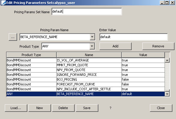Click the true value in MMKT_FROM_QUOTE row
The image size is (176, 119).
(x=143, y=65)
